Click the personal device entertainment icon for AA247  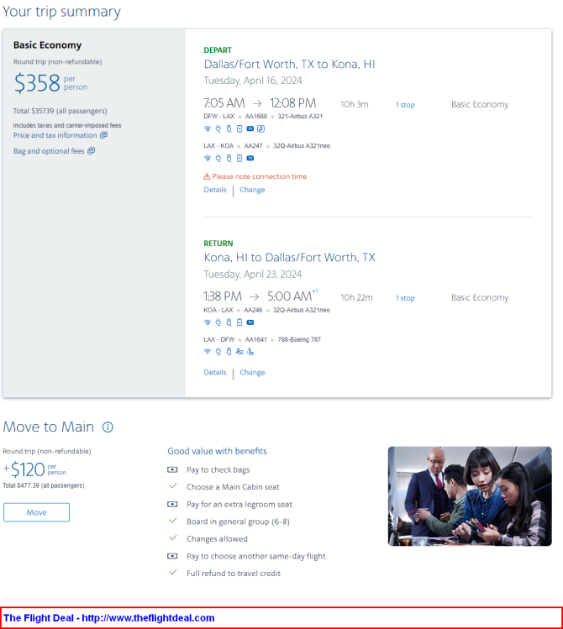pyautogui.click(x=239, y=158)
